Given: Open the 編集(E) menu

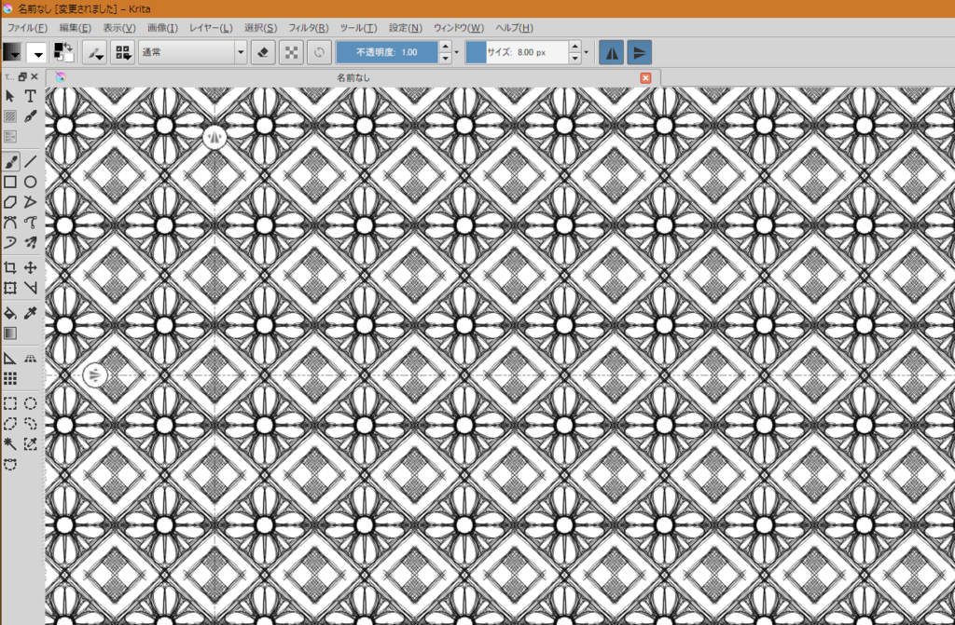Looking at the screenshot, I should pos(75,28).
